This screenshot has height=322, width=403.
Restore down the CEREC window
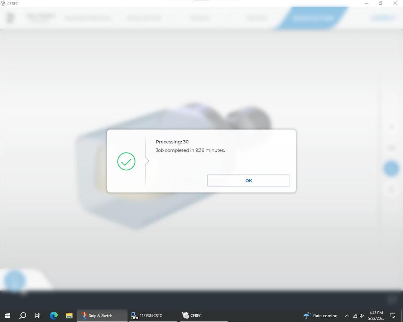[380, 4]
